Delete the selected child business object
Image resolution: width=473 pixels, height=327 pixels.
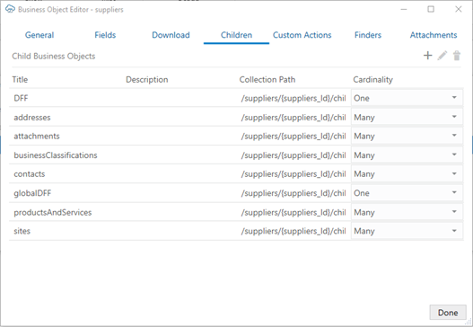[457, 56]
